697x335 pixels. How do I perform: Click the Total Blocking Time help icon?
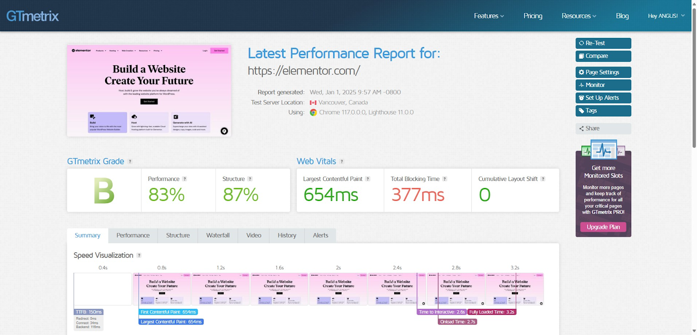[445, 179]
